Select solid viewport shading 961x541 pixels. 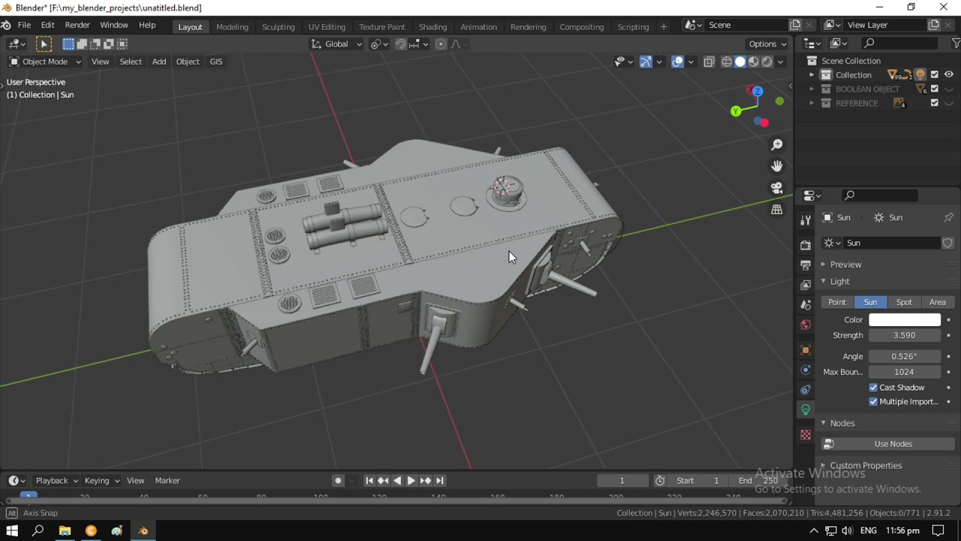(740, 62)
